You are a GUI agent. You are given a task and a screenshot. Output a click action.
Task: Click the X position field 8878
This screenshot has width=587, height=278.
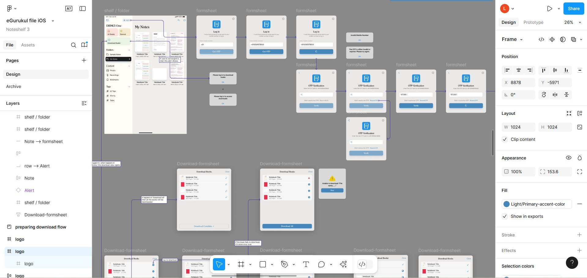pyautogui.click(x=518, y=82)
